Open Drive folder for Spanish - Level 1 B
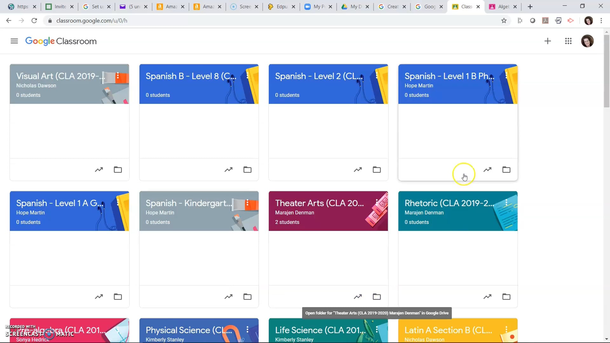This screenshot has width=610, height=343. 506,170
